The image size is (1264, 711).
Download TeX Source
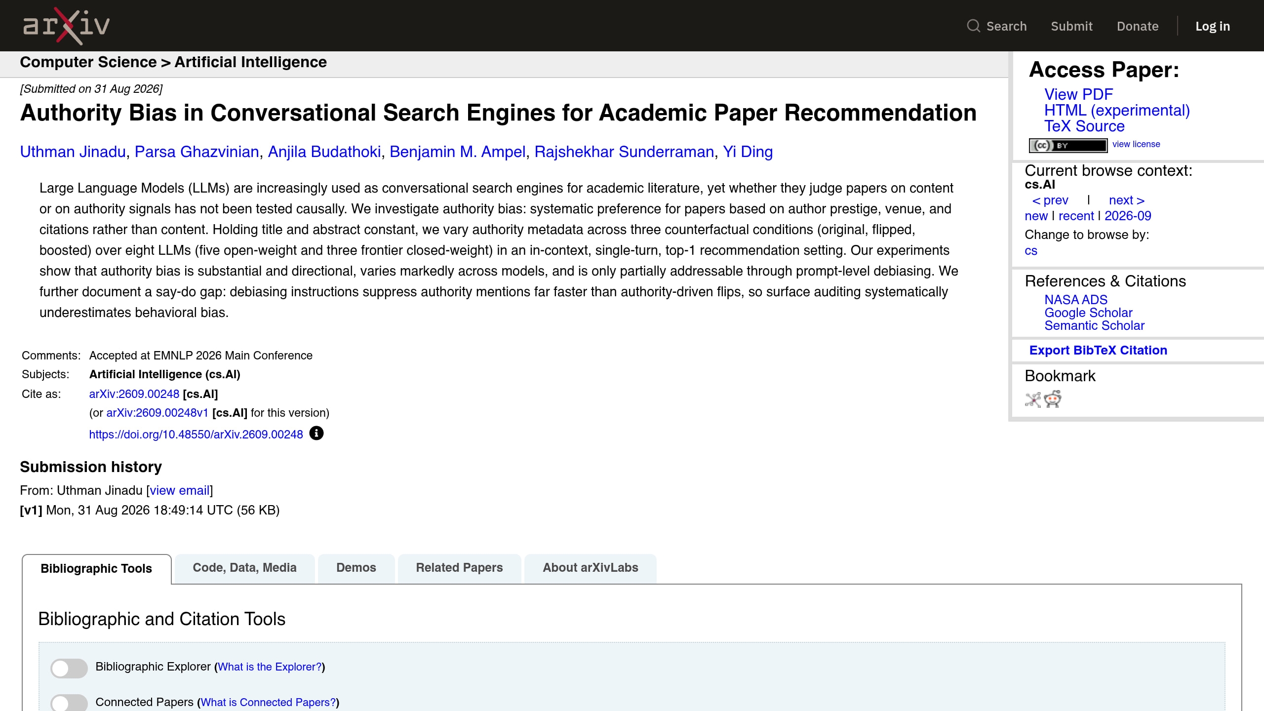(x=1084, y=126)
